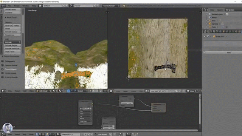Toggle the Scale to Bounds checkbox
This screenshot has width=242, height=136.
3,77
